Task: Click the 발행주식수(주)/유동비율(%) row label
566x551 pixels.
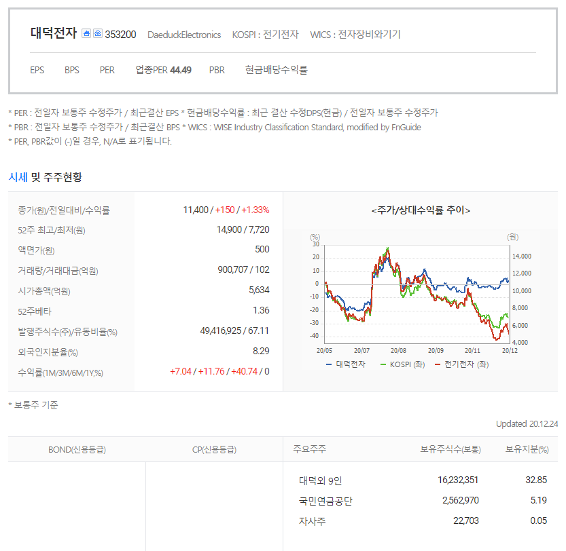Action: pyautogui.click(x=67, y=332)
